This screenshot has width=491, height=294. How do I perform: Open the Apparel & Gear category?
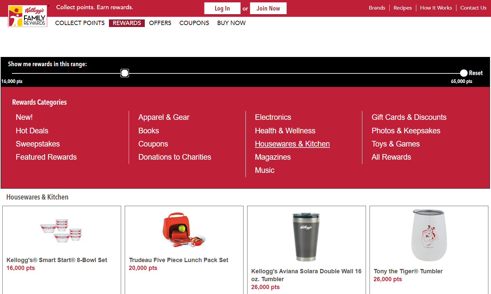tap(164, 117)
